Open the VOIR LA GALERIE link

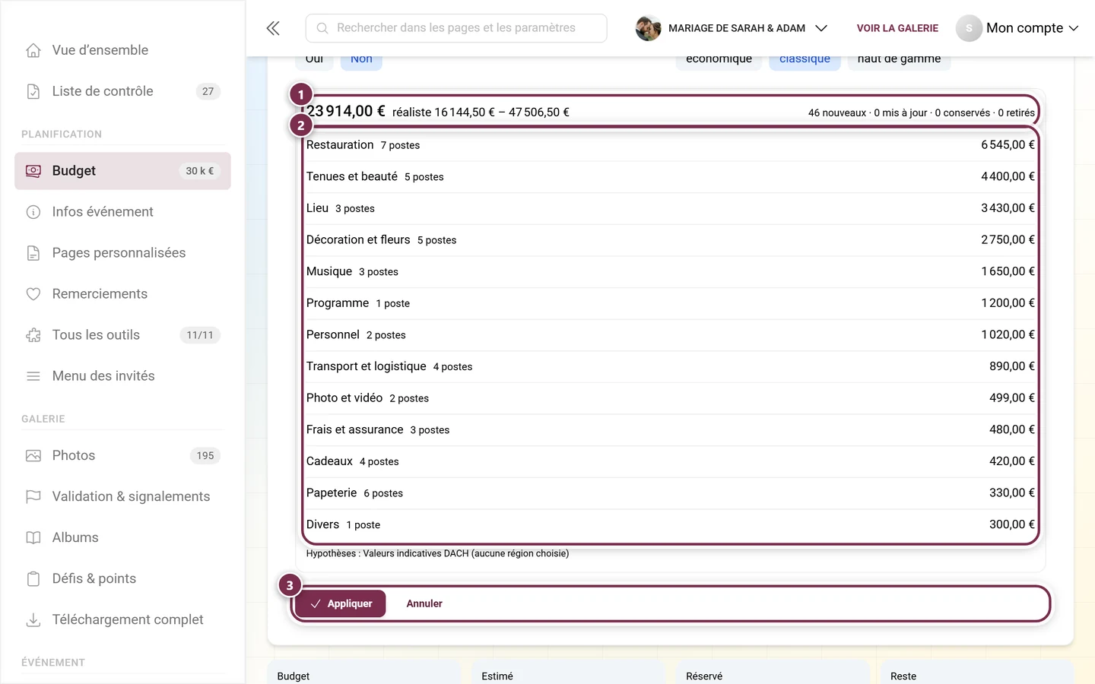point(897,28)
